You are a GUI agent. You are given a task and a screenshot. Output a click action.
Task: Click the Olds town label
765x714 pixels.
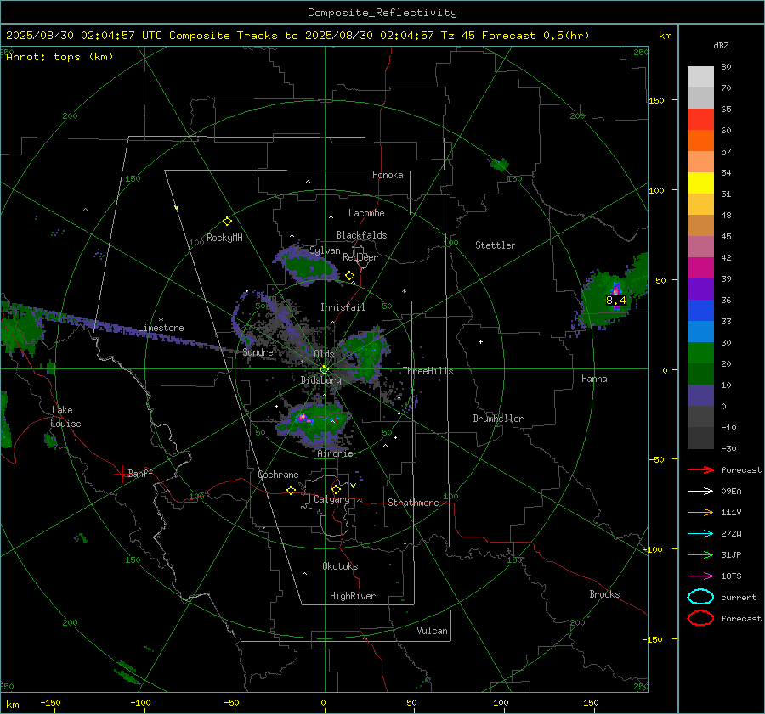(x=324, y=354)
